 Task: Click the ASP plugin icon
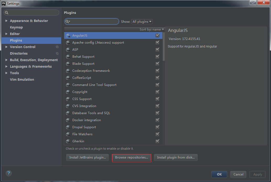pyautogui.click(x=68, y=50)
